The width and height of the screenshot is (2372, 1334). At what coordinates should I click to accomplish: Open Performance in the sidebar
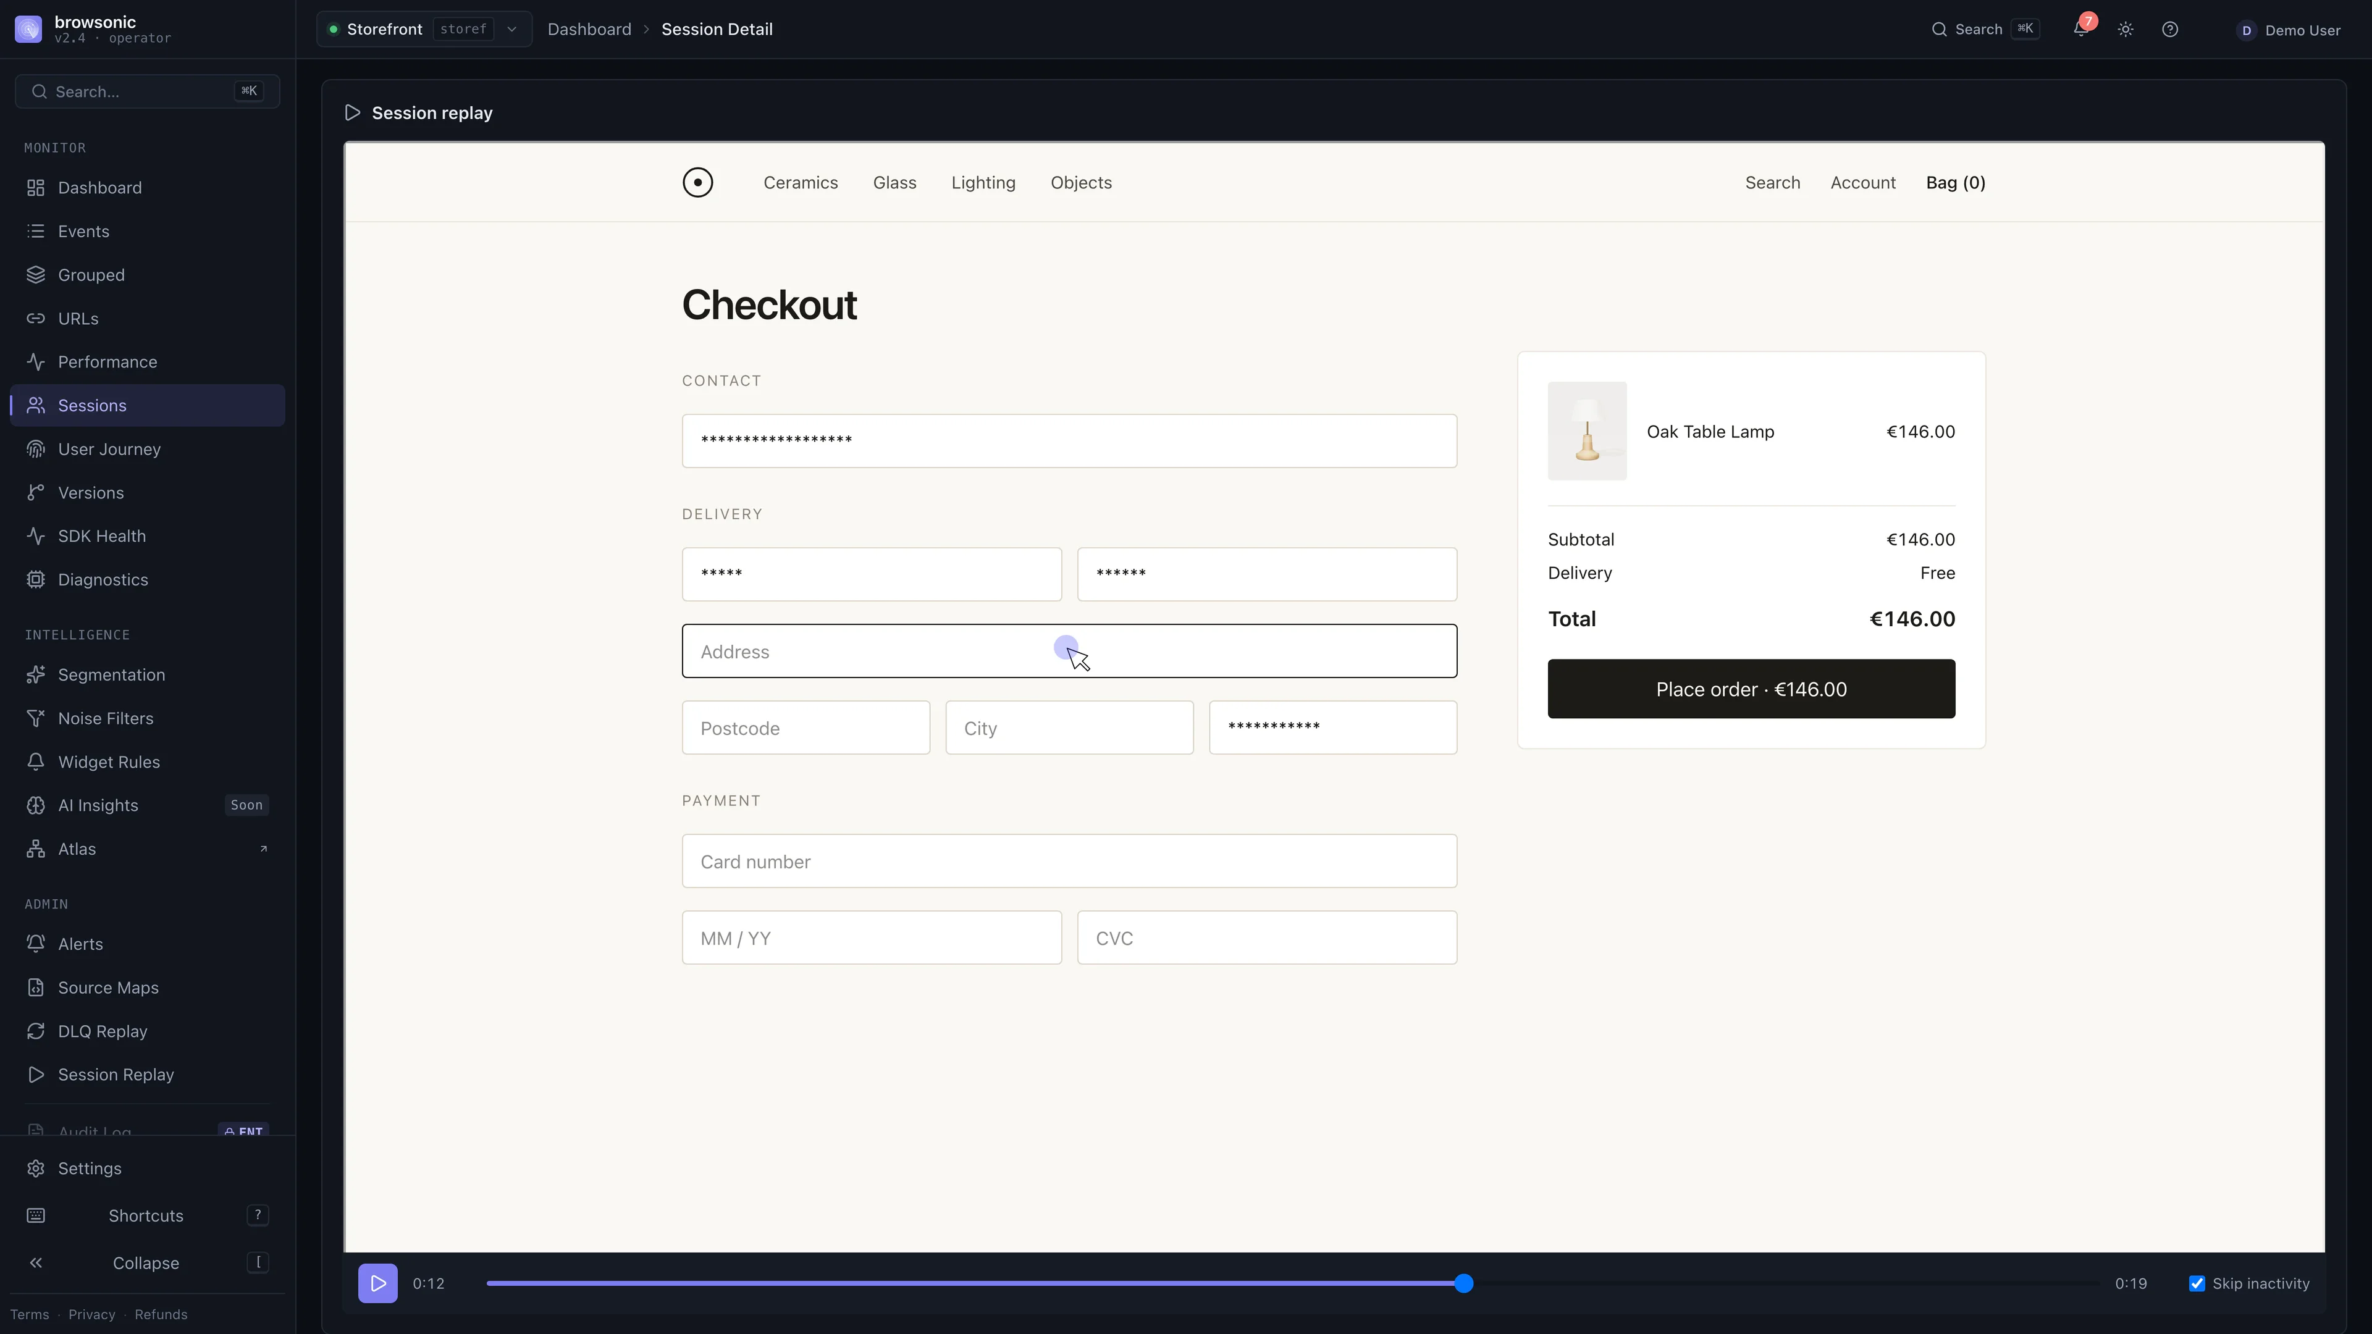148,362
